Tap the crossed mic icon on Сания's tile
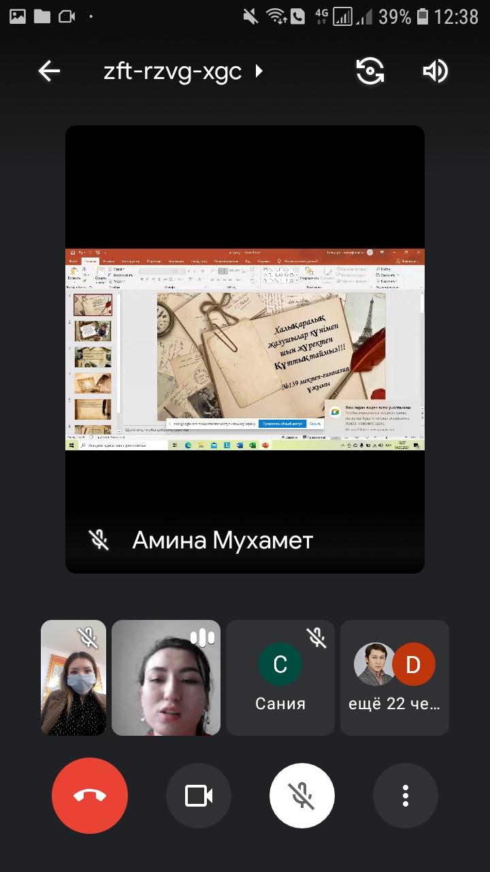This screenshot has width=490, height=872. click(316, 638)
